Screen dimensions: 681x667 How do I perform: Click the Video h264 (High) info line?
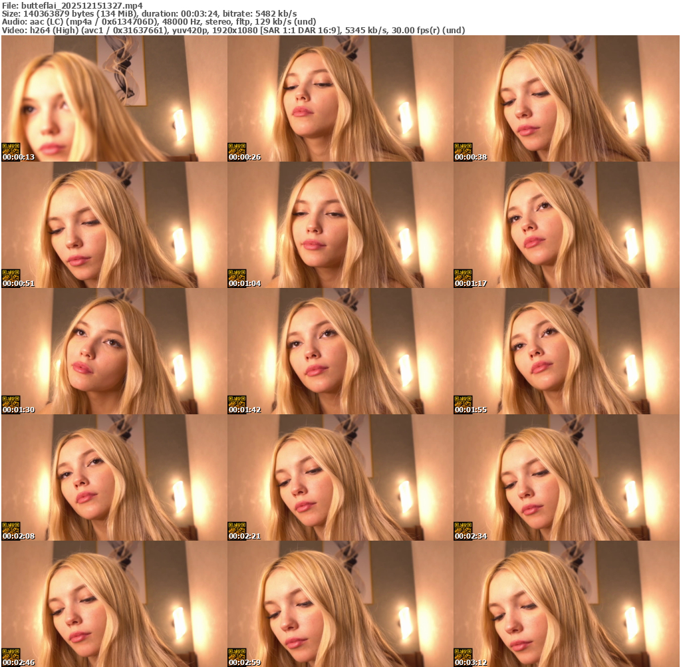(233, 31)
